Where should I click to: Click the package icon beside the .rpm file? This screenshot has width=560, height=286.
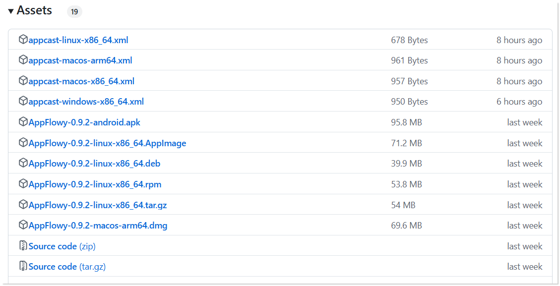pyautogui.click(x=23, y=183)
